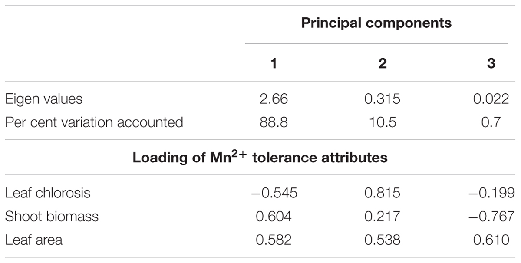Select eigen value 0.022

491,99
